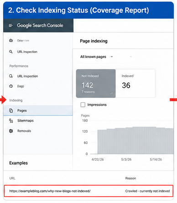Click the Indexing section label

point(16,100)
